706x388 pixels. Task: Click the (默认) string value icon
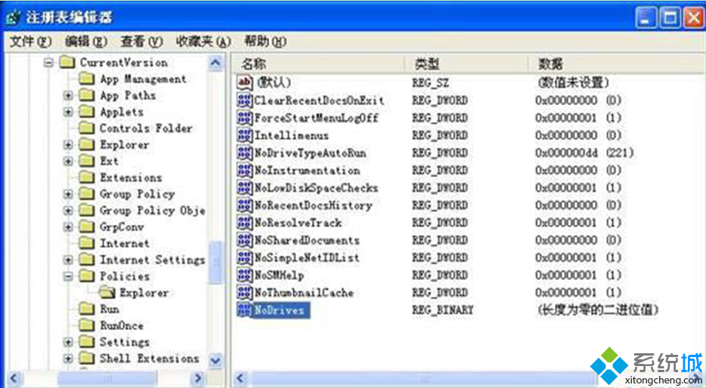[244, 82]
